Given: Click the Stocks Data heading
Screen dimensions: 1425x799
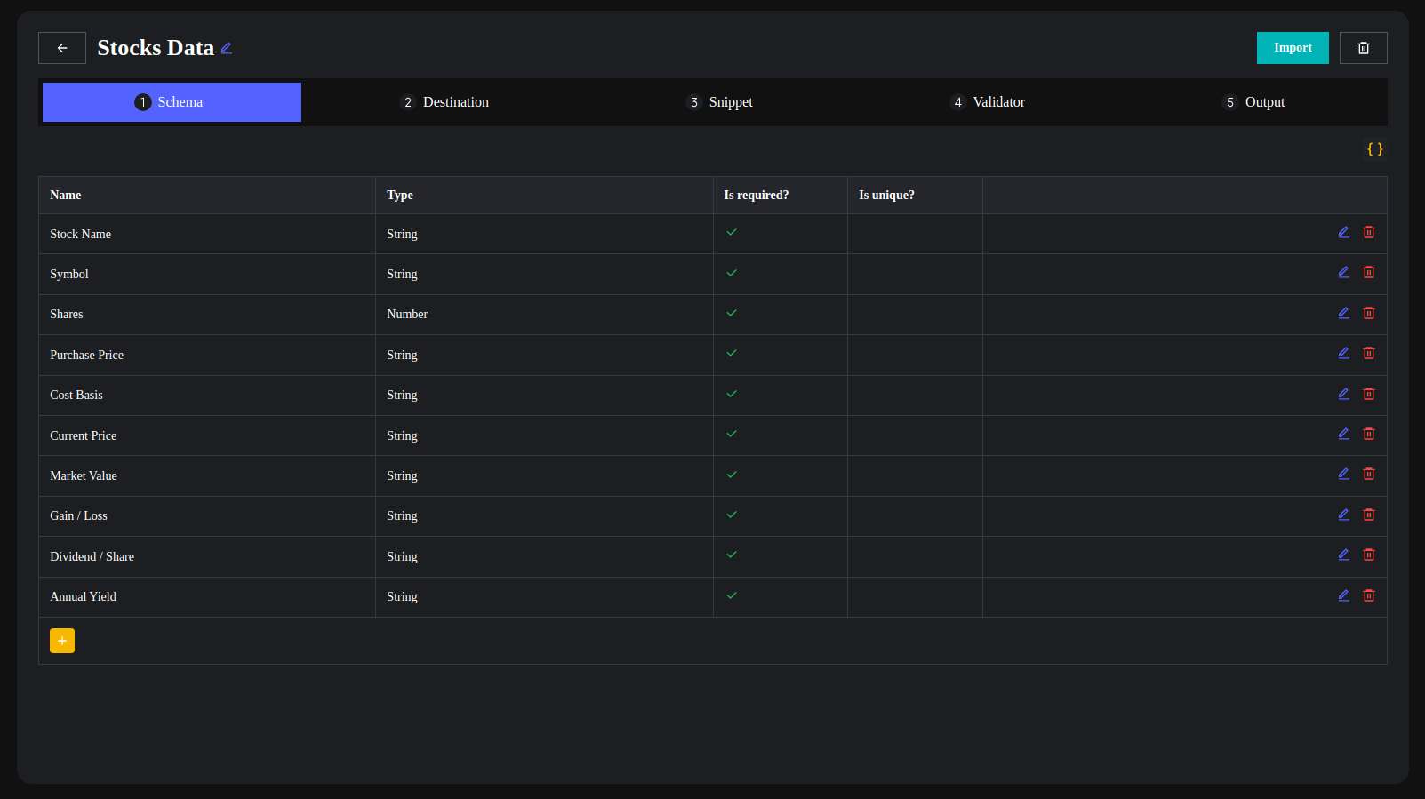Looking at the screenshot, I should tap(156, 48).
